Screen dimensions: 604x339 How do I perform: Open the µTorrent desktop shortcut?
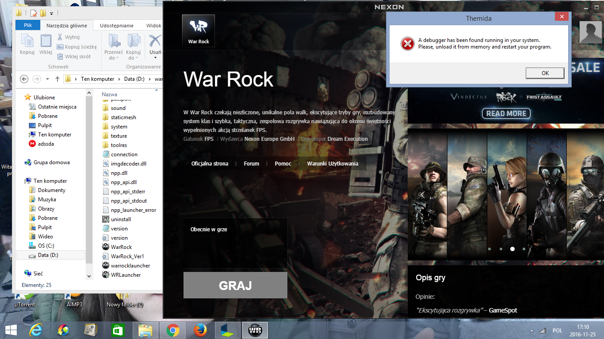coord(24,300)
